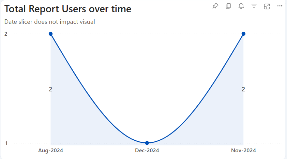
Task: Set an alert with the bell icon
Action: tap(241, 6)
